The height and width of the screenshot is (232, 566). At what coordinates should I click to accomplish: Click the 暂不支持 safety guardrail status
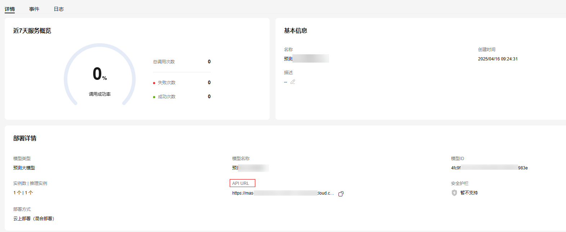pyautogui.click(x=469, y=193)
